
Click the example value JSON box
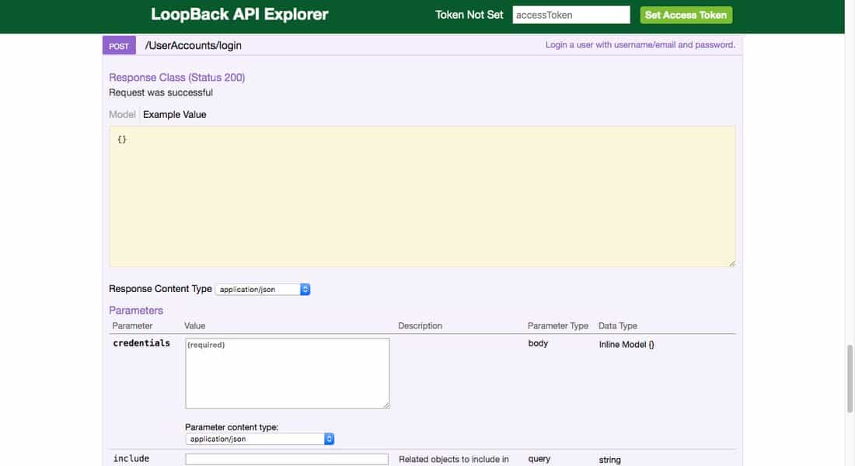423,196
